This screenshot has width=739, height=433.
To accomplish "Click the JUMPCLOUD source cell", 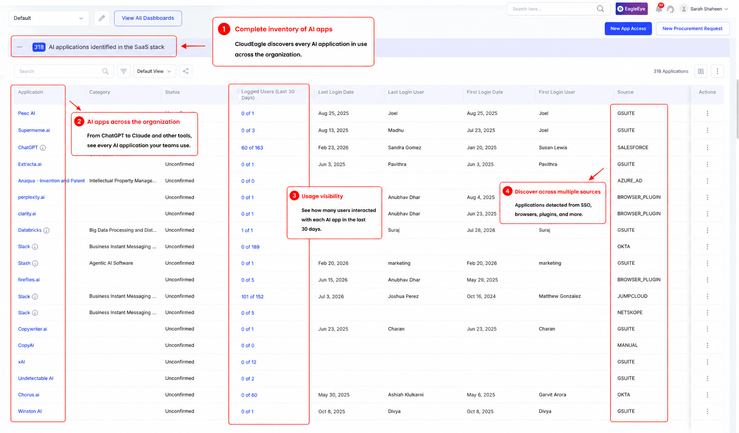I will (x=632, y=296).
